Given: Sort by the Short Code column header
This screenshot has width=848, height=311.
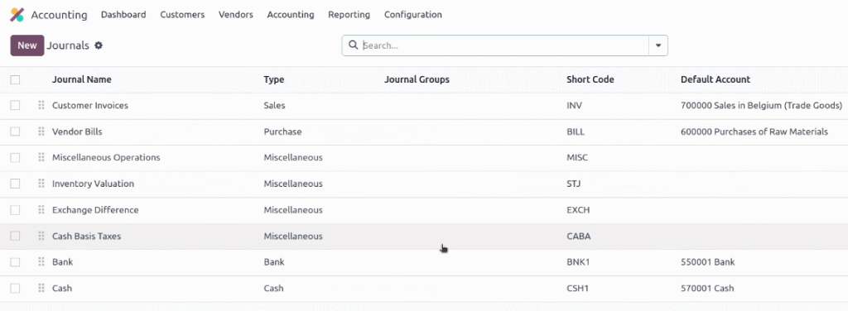Looking at the screenshot, I should pyautogui.click(x=590, y=79).
